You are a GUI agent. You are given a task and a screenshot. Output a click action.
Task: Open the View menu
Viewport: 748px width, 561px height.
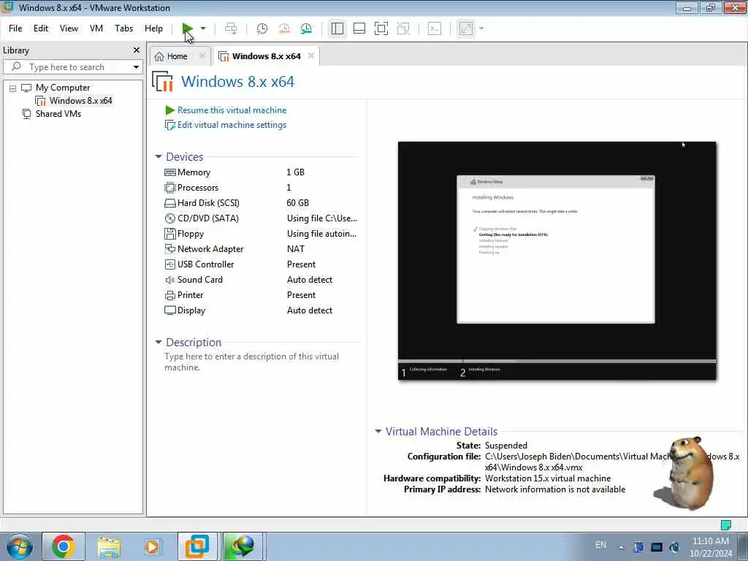[x=69, y=28]
